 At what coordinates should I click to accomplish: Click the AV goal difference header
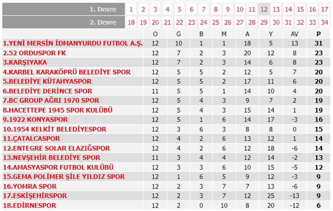point(295,34)
